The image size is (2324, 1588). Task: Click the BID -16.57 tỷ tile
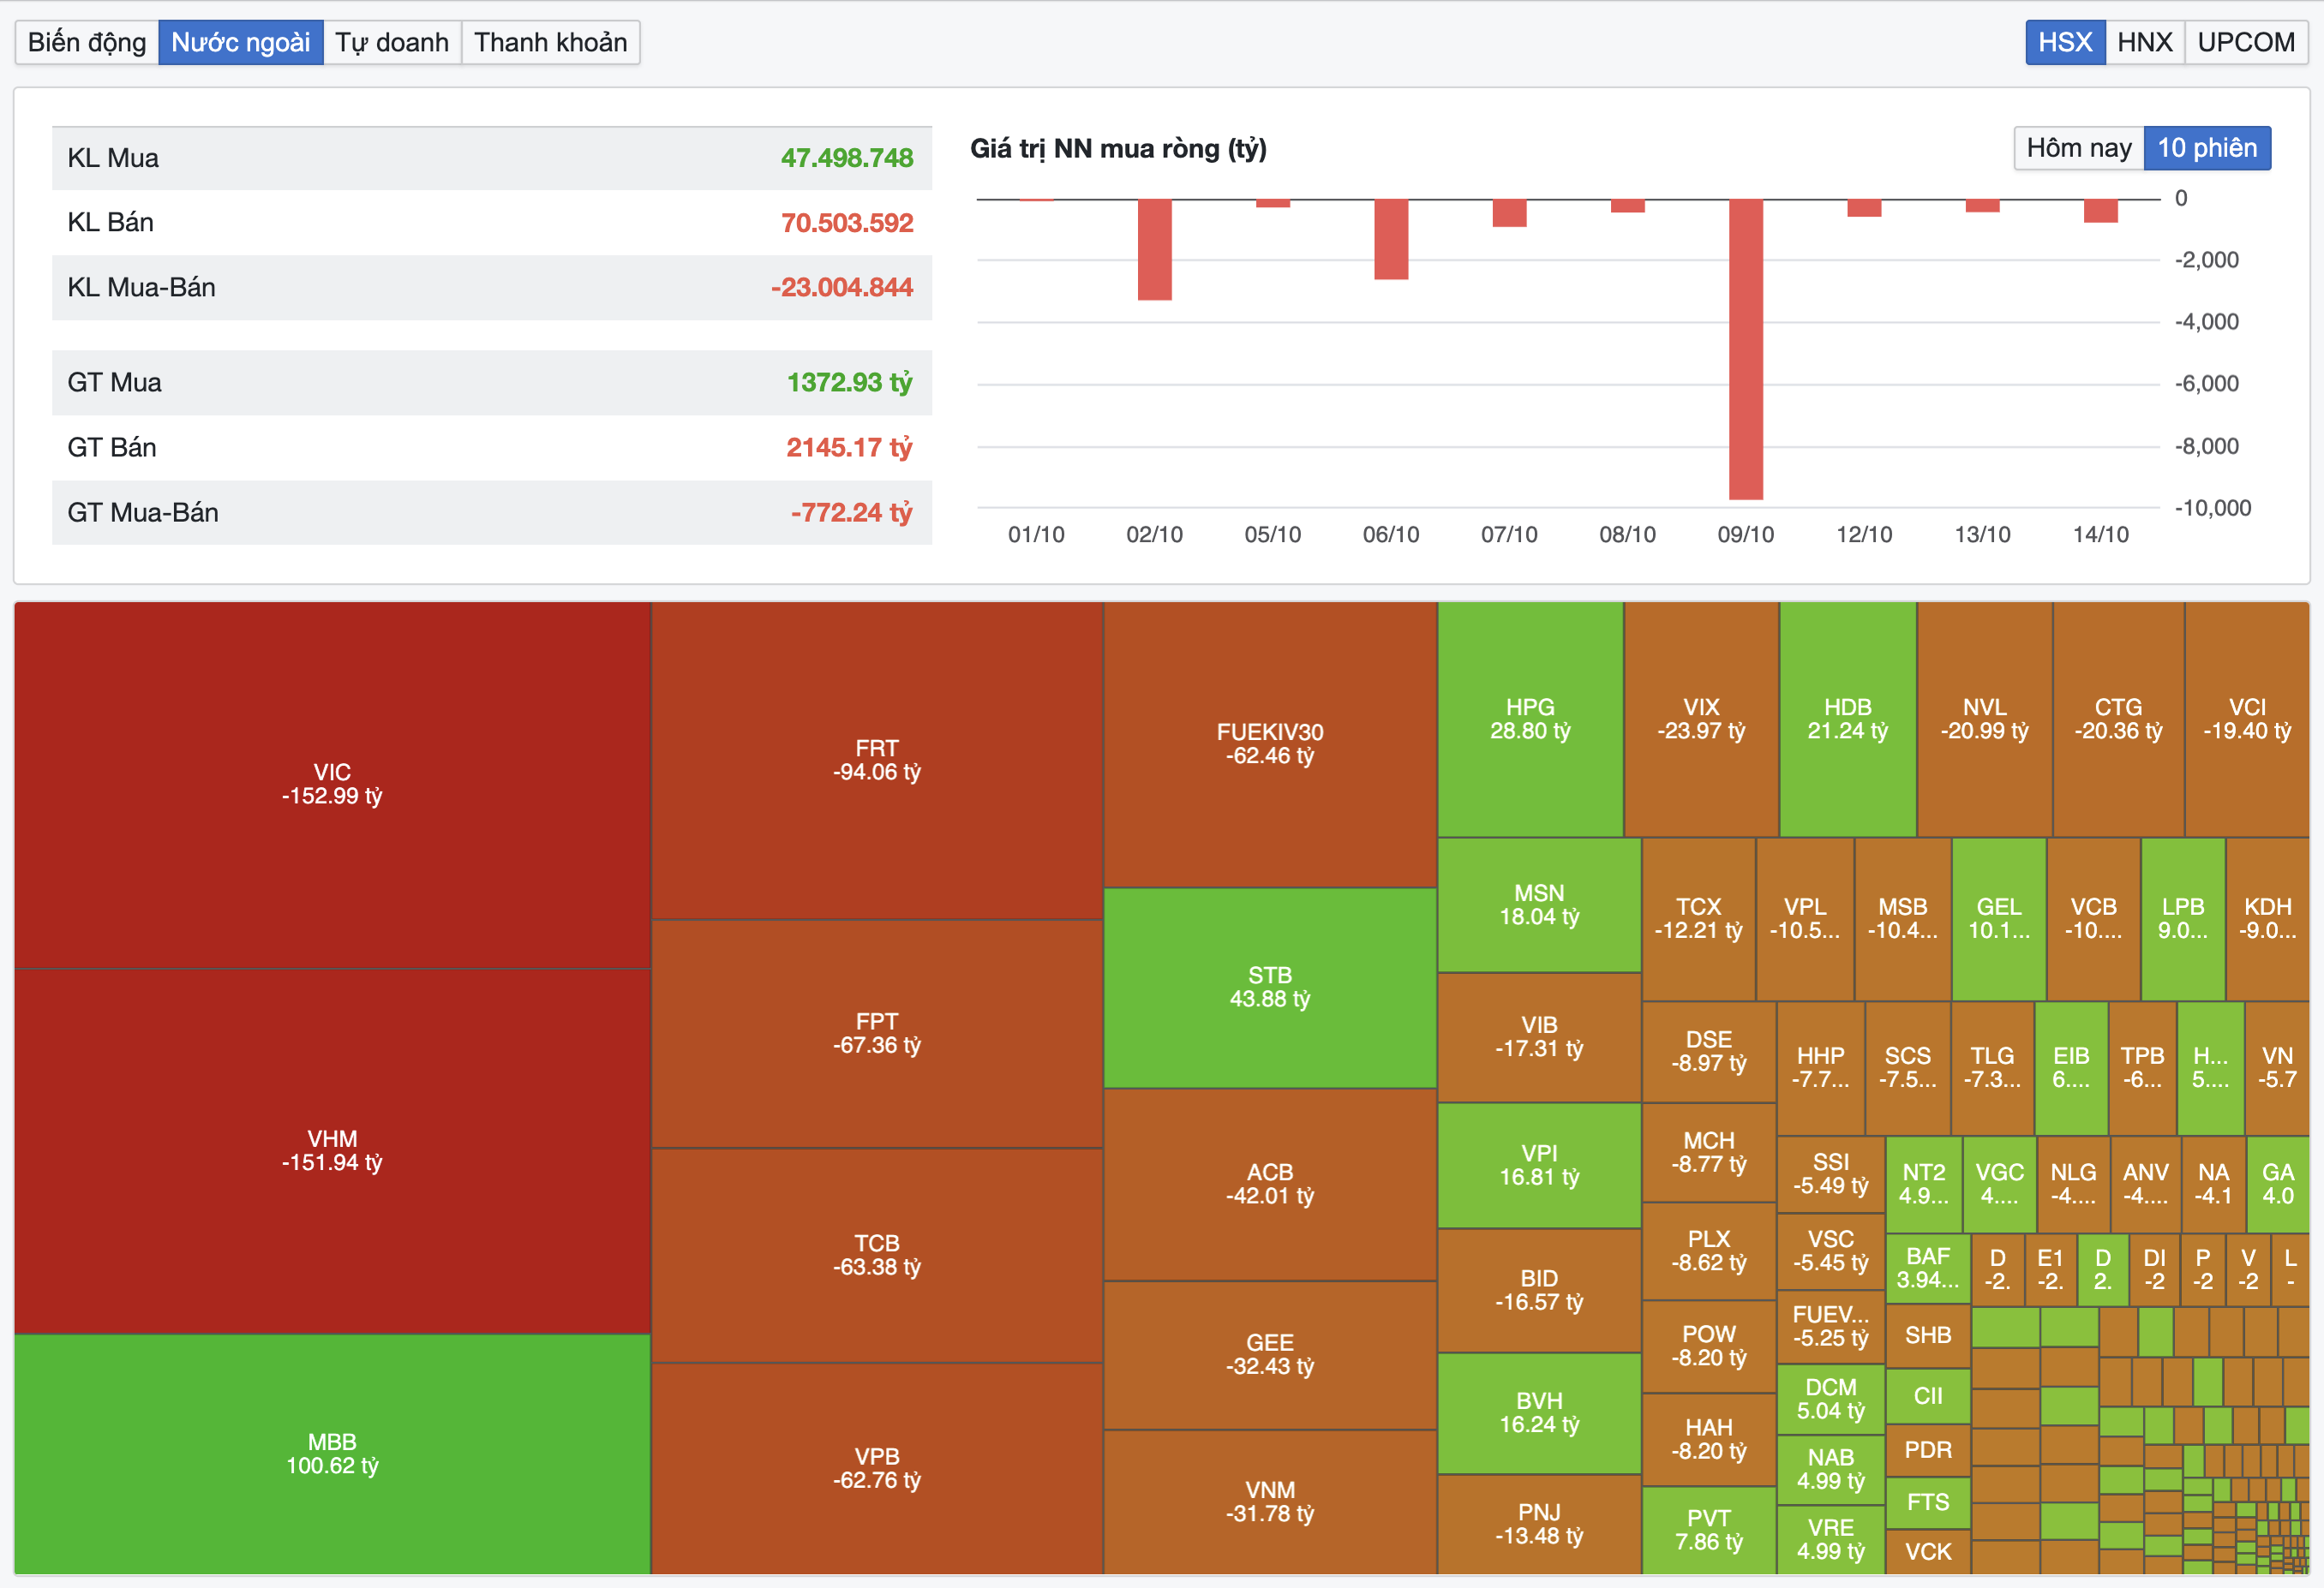[x=1539, y=1290]
